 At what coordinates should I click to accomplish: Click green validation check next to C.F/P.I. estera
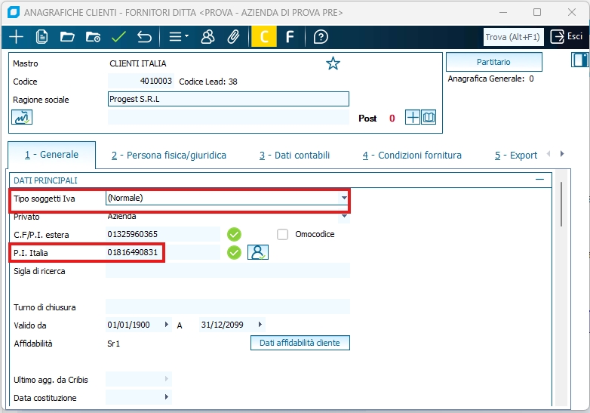point(234,234)
